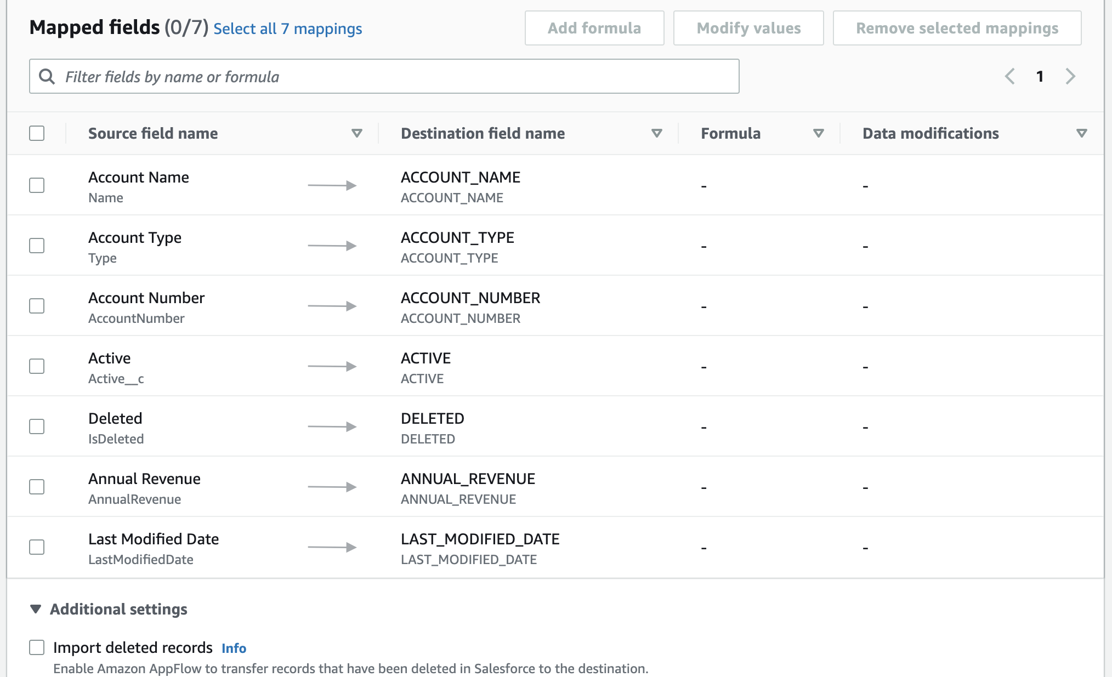The height and width of the screenshot is (677, 1112).
Task: Select the Last Modified Date checkbox
Action: pyautogui.click(x=37, y=547)
